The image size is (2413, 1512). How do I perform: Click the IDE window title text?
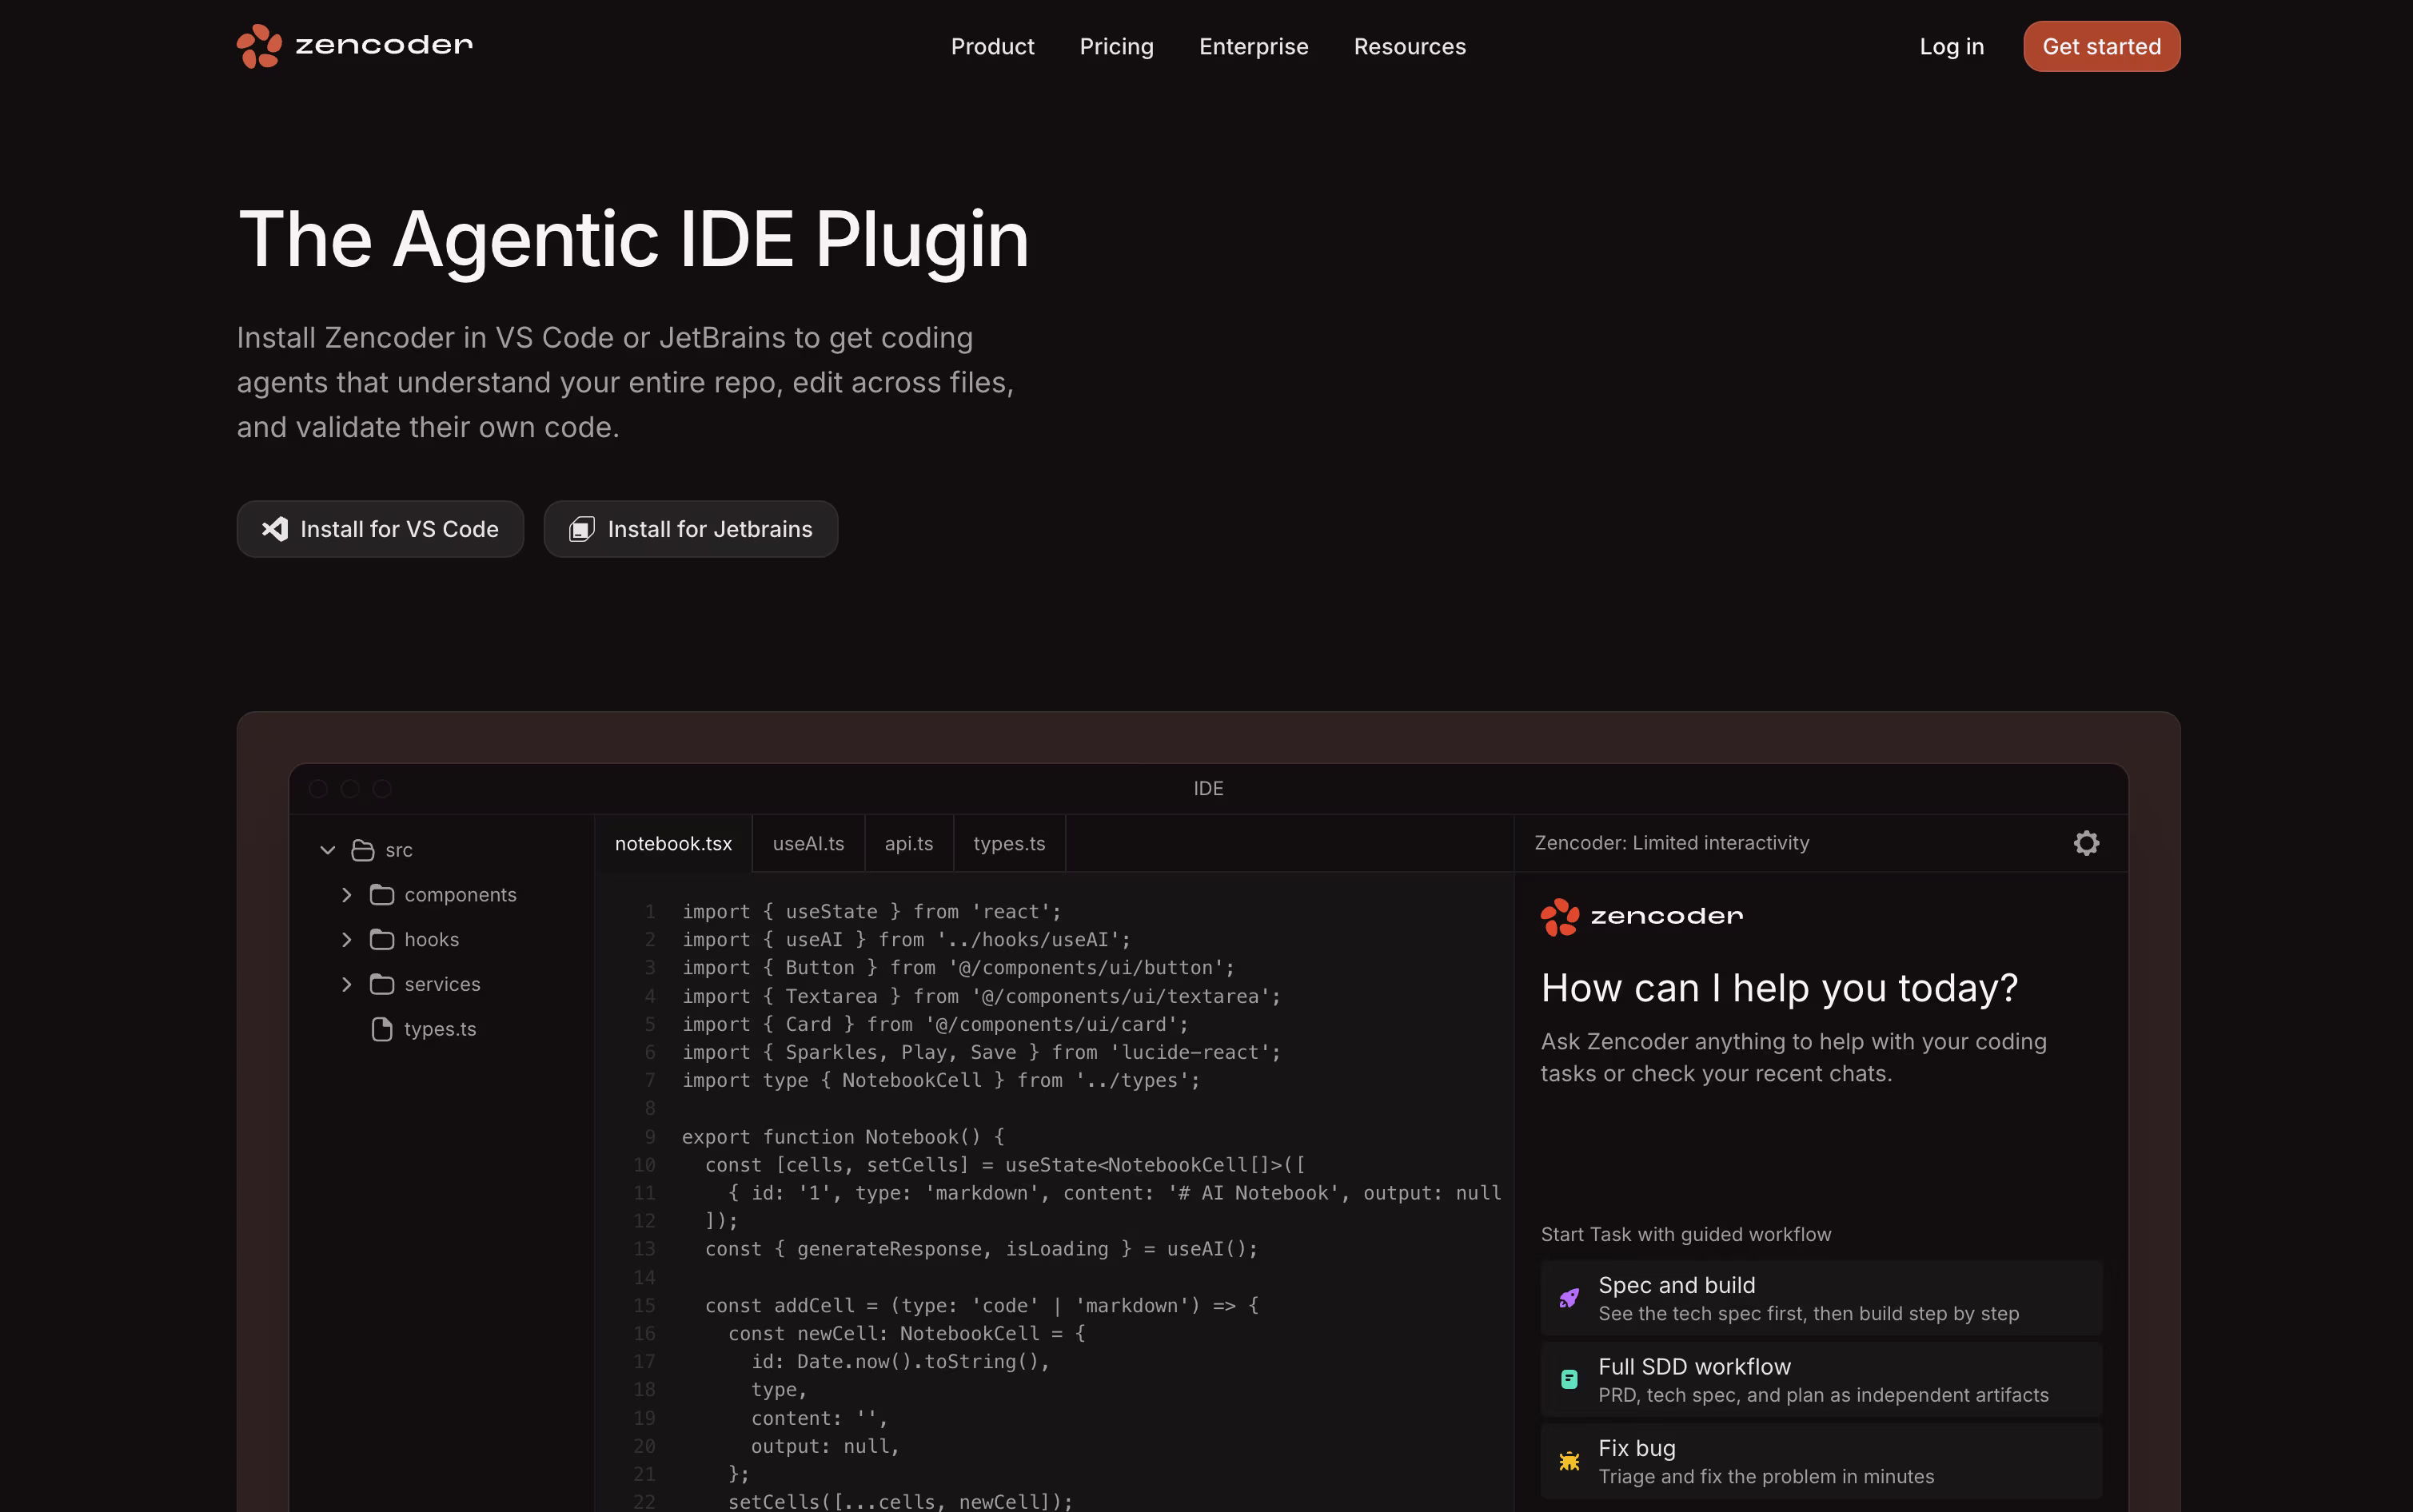[x=1209, y=788]
